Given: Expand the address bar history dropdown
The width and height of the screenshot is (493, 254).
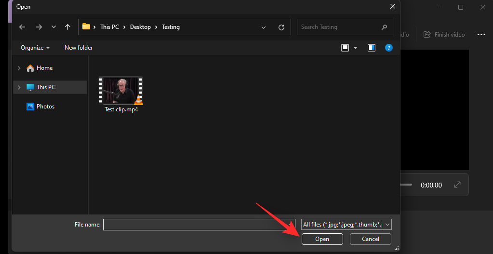Looking at the screenshot, I should pos(264,27).
